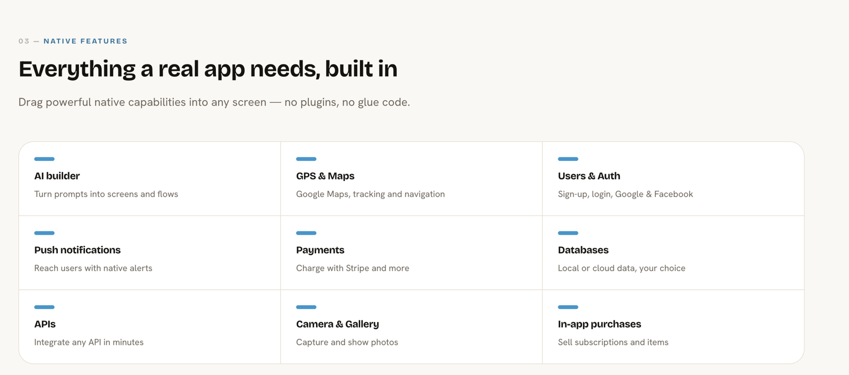Image resolution: width=849 pixels, height=375 pixels.
Task: Click the NATIVE FEATURES section label
Action: 85,41
